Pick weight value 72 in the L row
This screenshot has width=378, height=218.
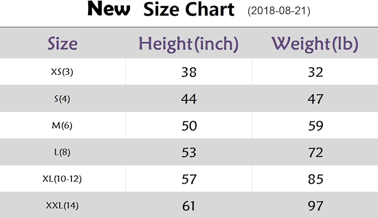click(315, 152)
